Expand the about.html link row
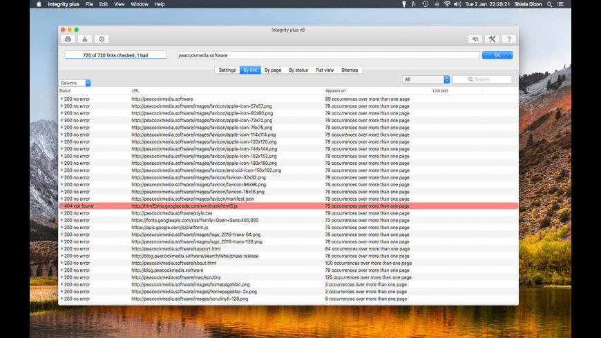601x338 pixels. pos(61,263)
